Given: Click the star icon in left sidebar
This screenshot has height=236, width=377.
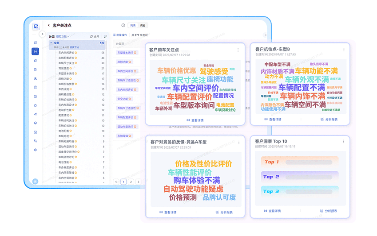Looking at the screenshot, I should click(36, 105).
